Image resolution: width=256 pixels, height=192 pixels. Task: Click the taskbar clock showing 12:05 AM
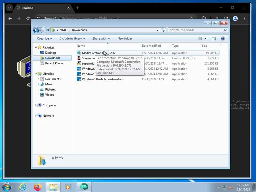[x=243, y=187]
